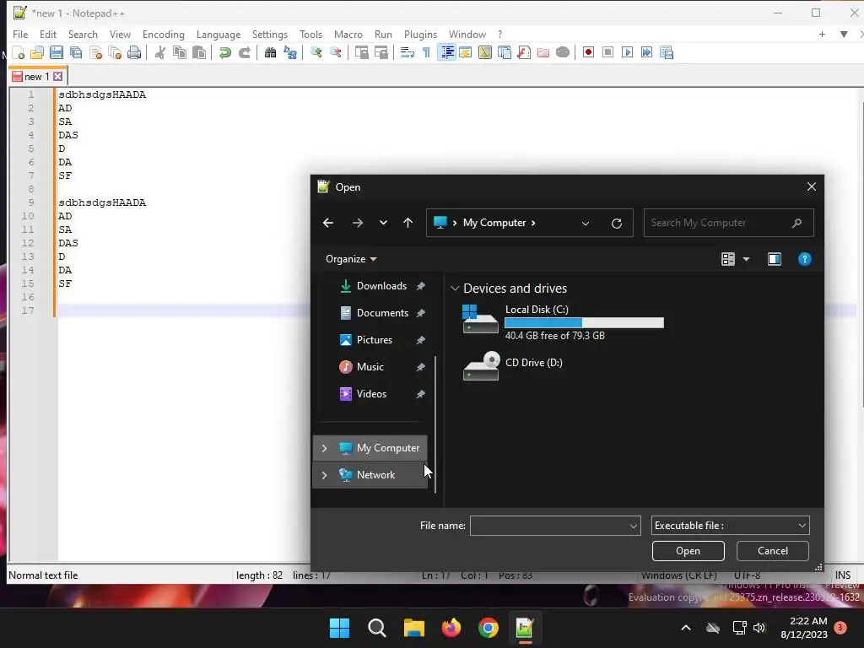Viewport: 864px width, 648px height.
Task: Open the view options dropdown arrow
Action: (746, 259)
